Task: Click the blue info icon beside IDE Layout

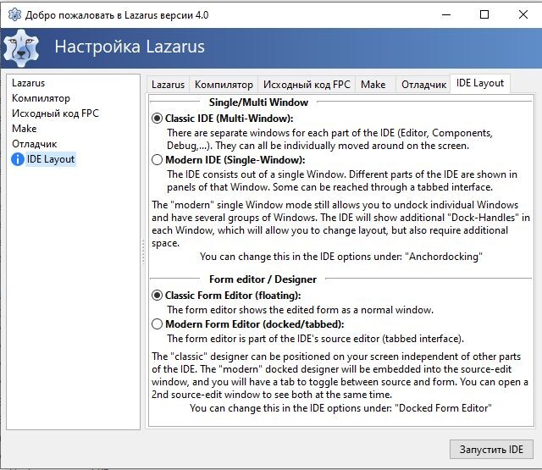Action: click(18, 159)
